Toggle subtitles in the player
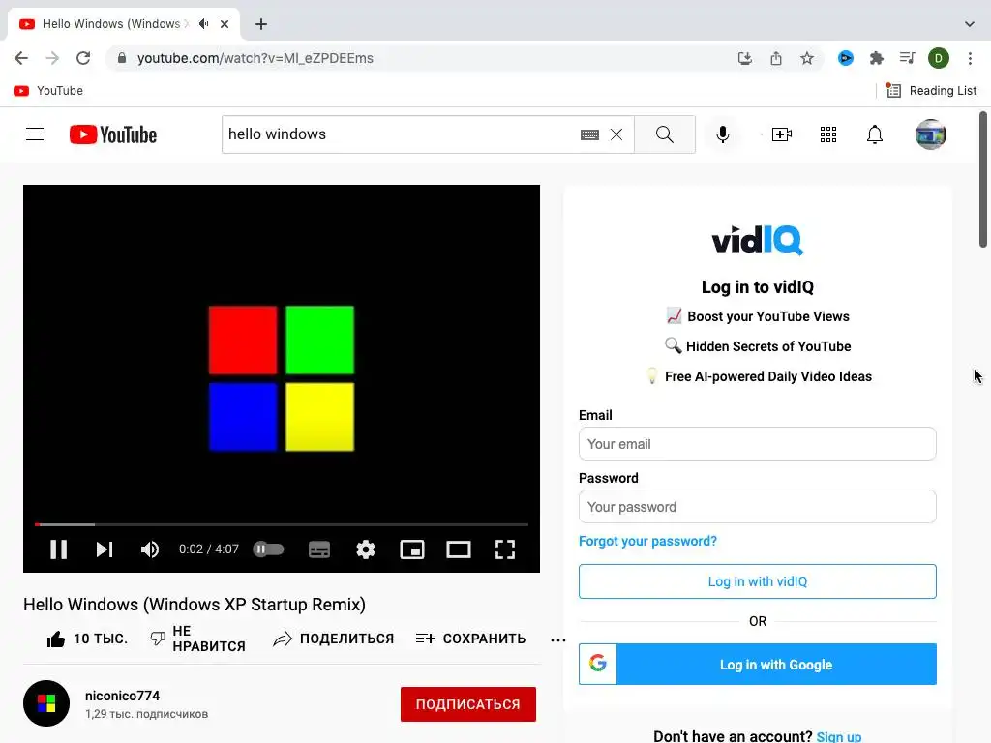 (x=319, y=550)
